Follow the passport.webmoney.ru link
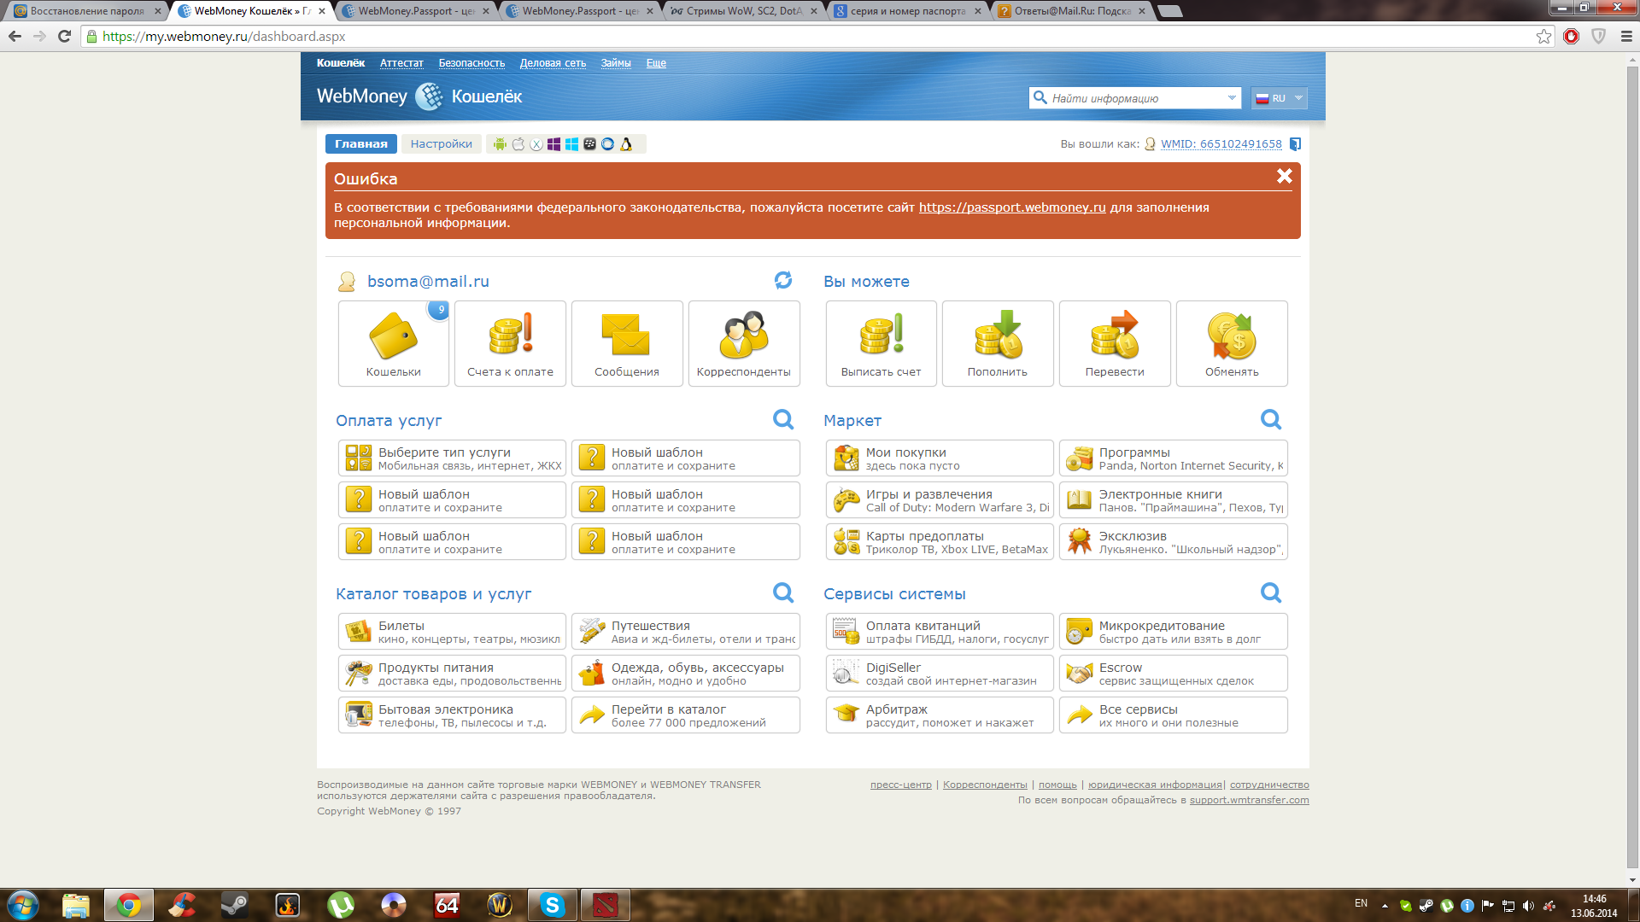This screenshot has height=922, width=1640. tap(1012, 207)
